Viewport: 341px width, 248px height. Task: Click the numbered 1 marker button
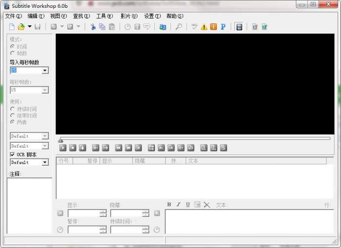[x=204, y=148]
